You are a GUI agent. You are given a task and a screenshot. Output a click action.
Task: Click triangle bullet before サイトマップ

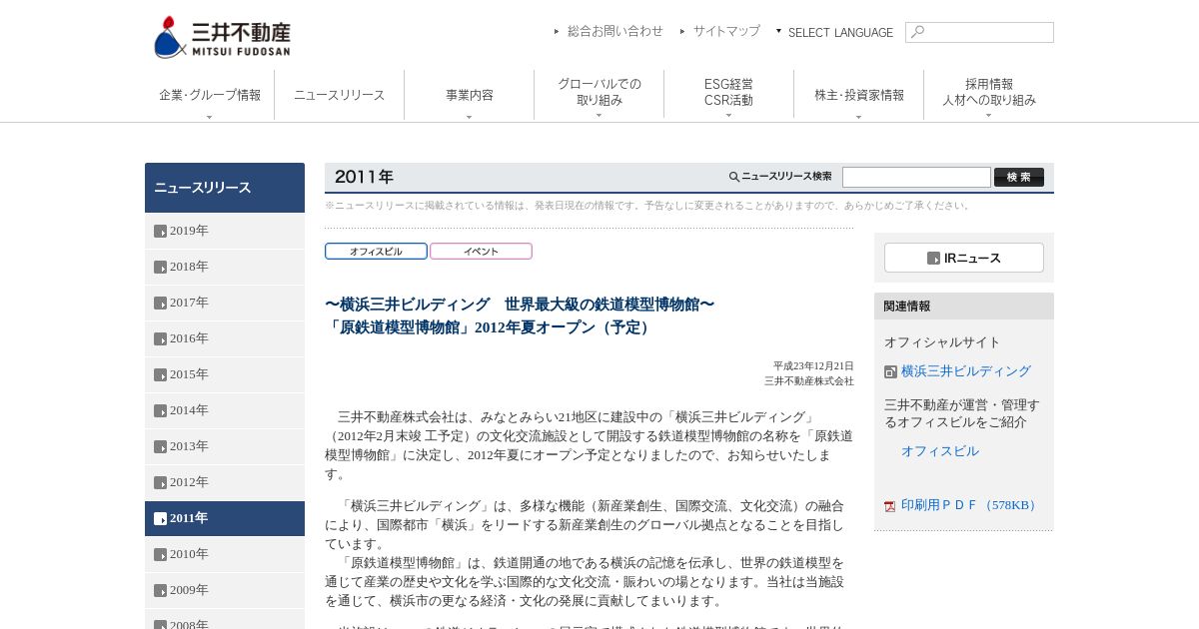point(682,31)
